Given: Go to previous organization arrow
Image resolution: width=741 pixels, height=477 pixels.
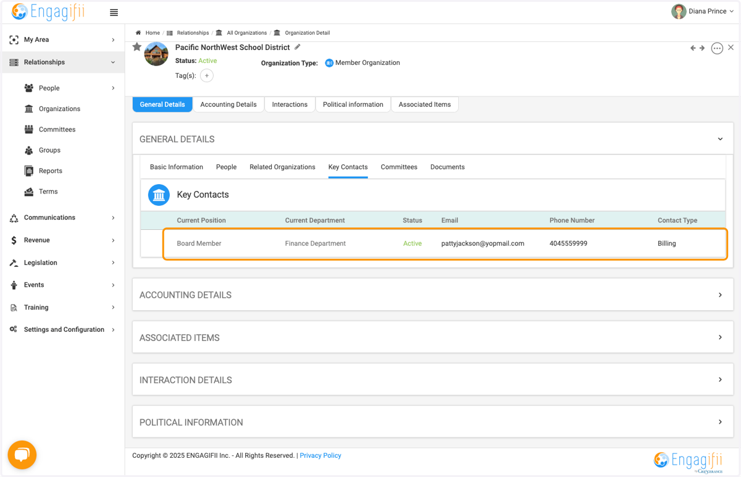Looking at the screenshot, I should tap(693, 48).
